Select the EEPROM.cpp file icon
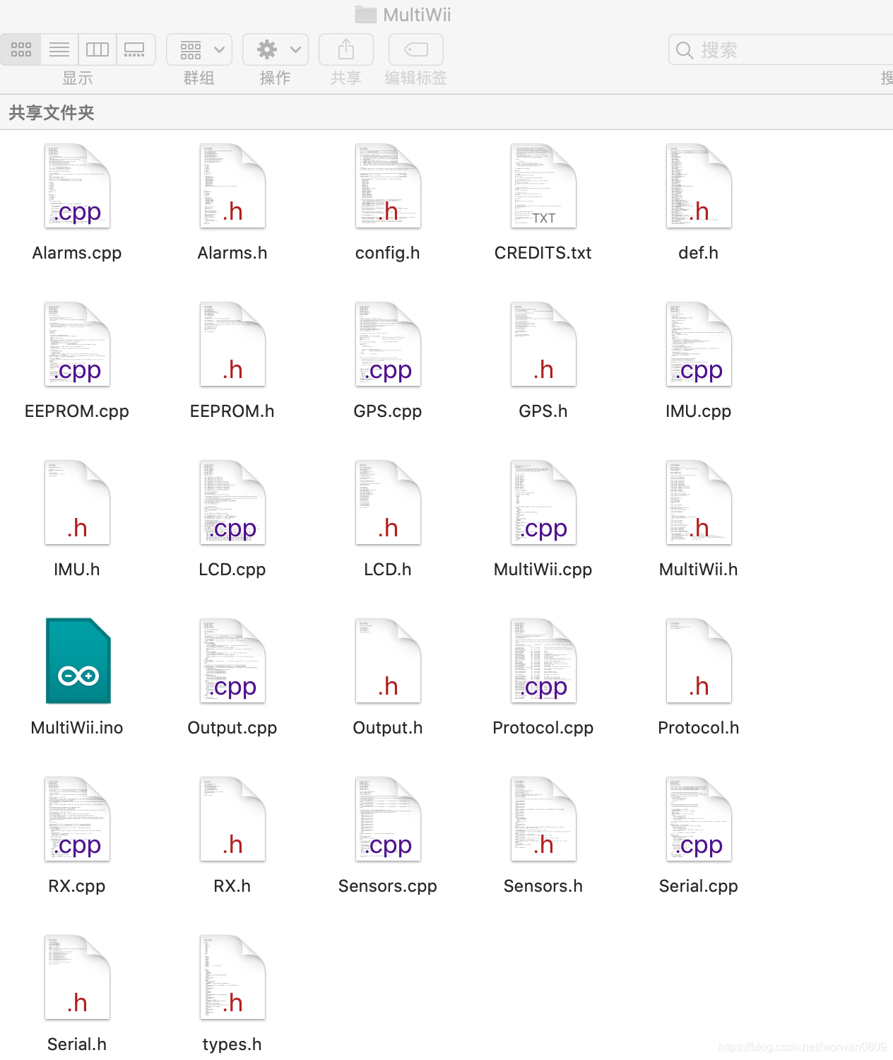 (x=78, y=344)
